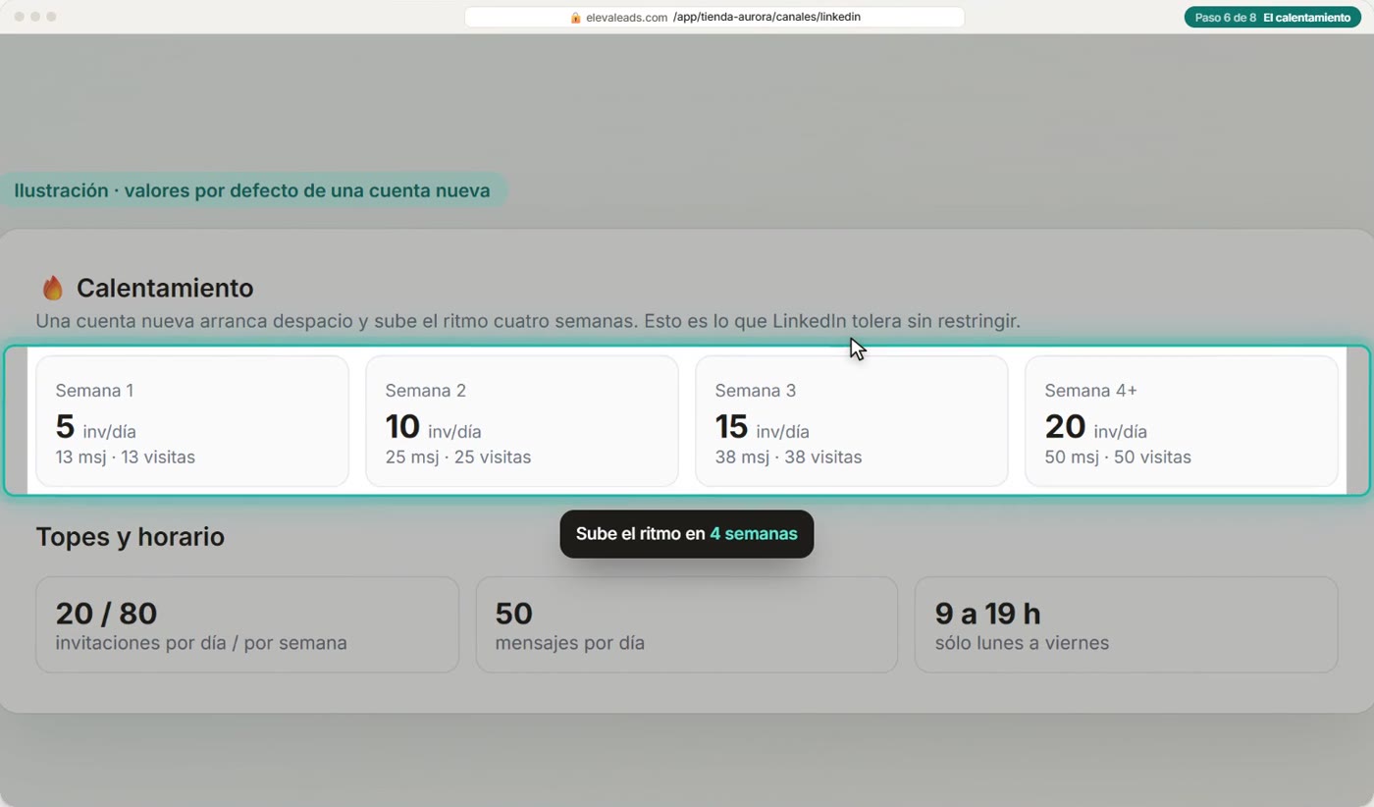The image size is (1374, 807).
Task: Select the Semana 1 warm-up card
Action: tap(192, 421)
